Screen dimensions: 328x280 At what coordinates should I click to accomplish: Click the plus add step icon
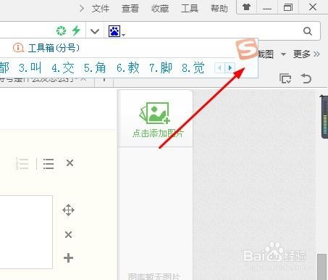(x=68, y=258)
